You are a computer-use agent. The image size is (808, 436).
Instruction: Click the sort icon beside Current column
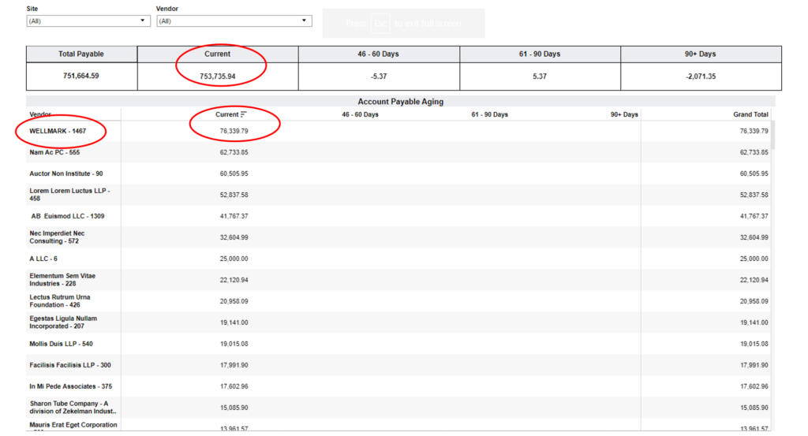pyautogui.click(x=244, y=114)
